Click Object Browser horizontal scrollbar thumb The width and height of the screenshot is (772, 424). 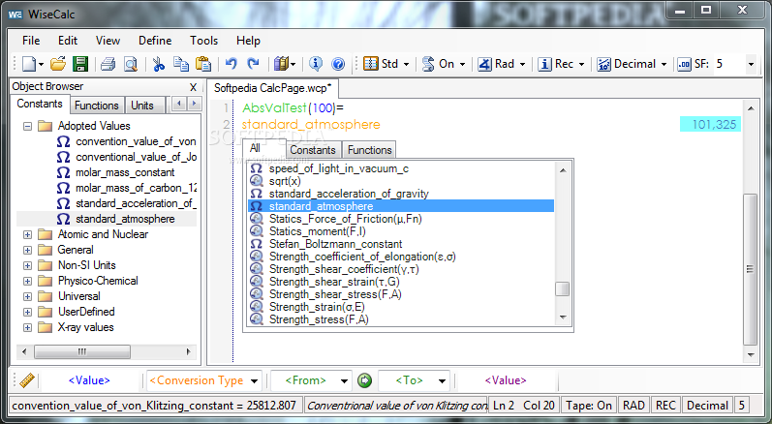81,351
